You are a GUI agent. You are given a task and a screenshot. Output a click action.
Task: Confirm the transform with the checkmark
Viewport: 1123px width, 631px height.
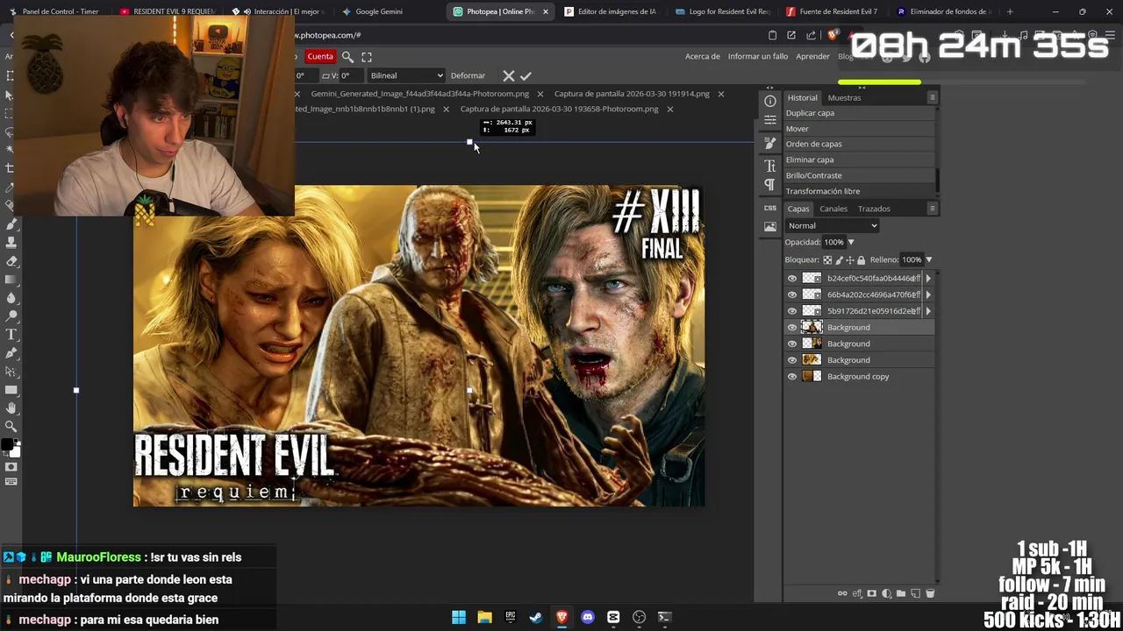(526, 75)
